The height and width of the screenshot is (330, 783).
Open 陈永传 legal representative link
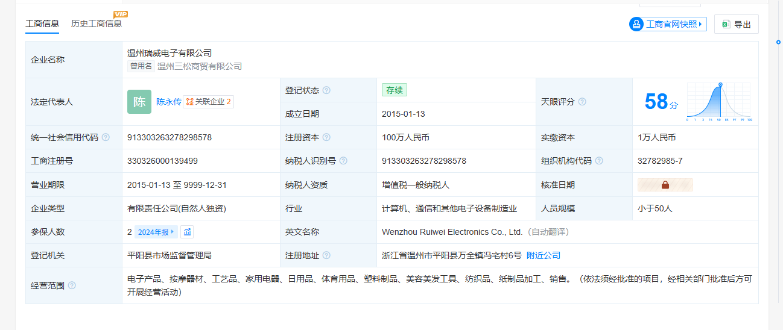(x=169, y=102)
